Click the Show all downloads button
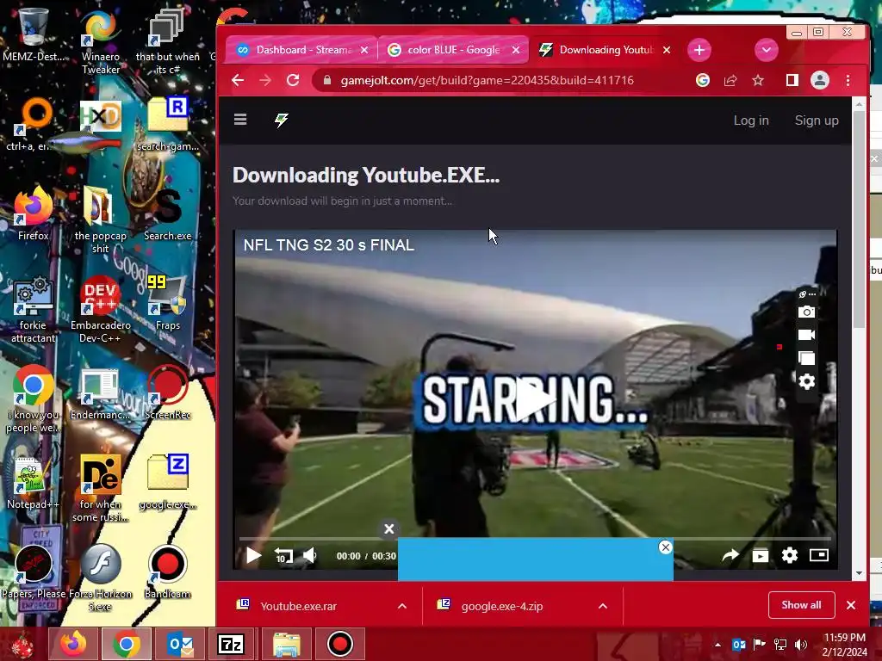882x661 pixels. (x=802, y=605)
